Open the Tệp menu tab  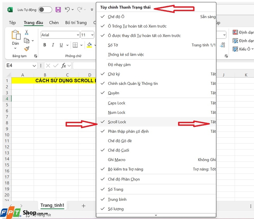pos(12,23)
